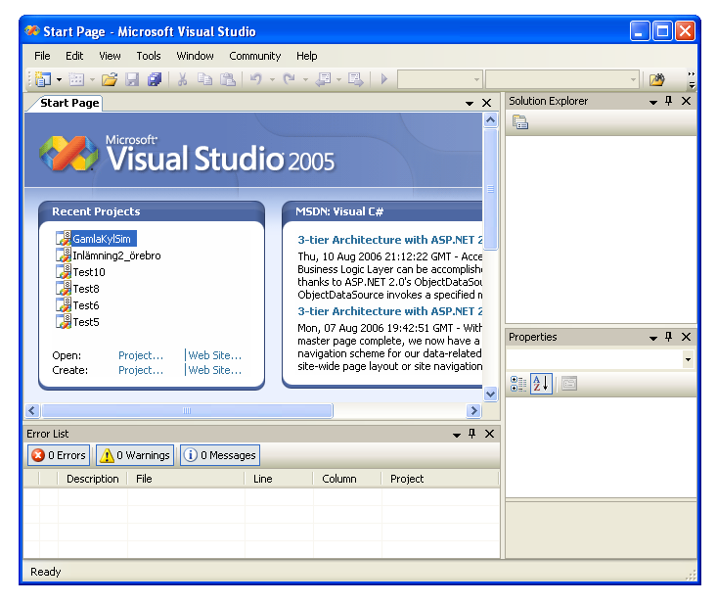Click the Save All icon
The width and height of the screenshot is (717, 603).
tap(155, 79)
